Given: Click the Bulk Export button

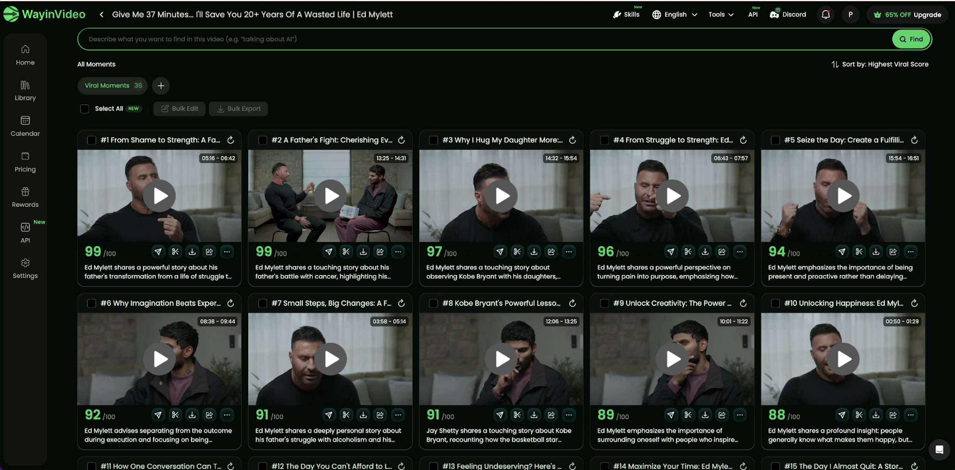Looking at the screenshot, I should (239, 109).
